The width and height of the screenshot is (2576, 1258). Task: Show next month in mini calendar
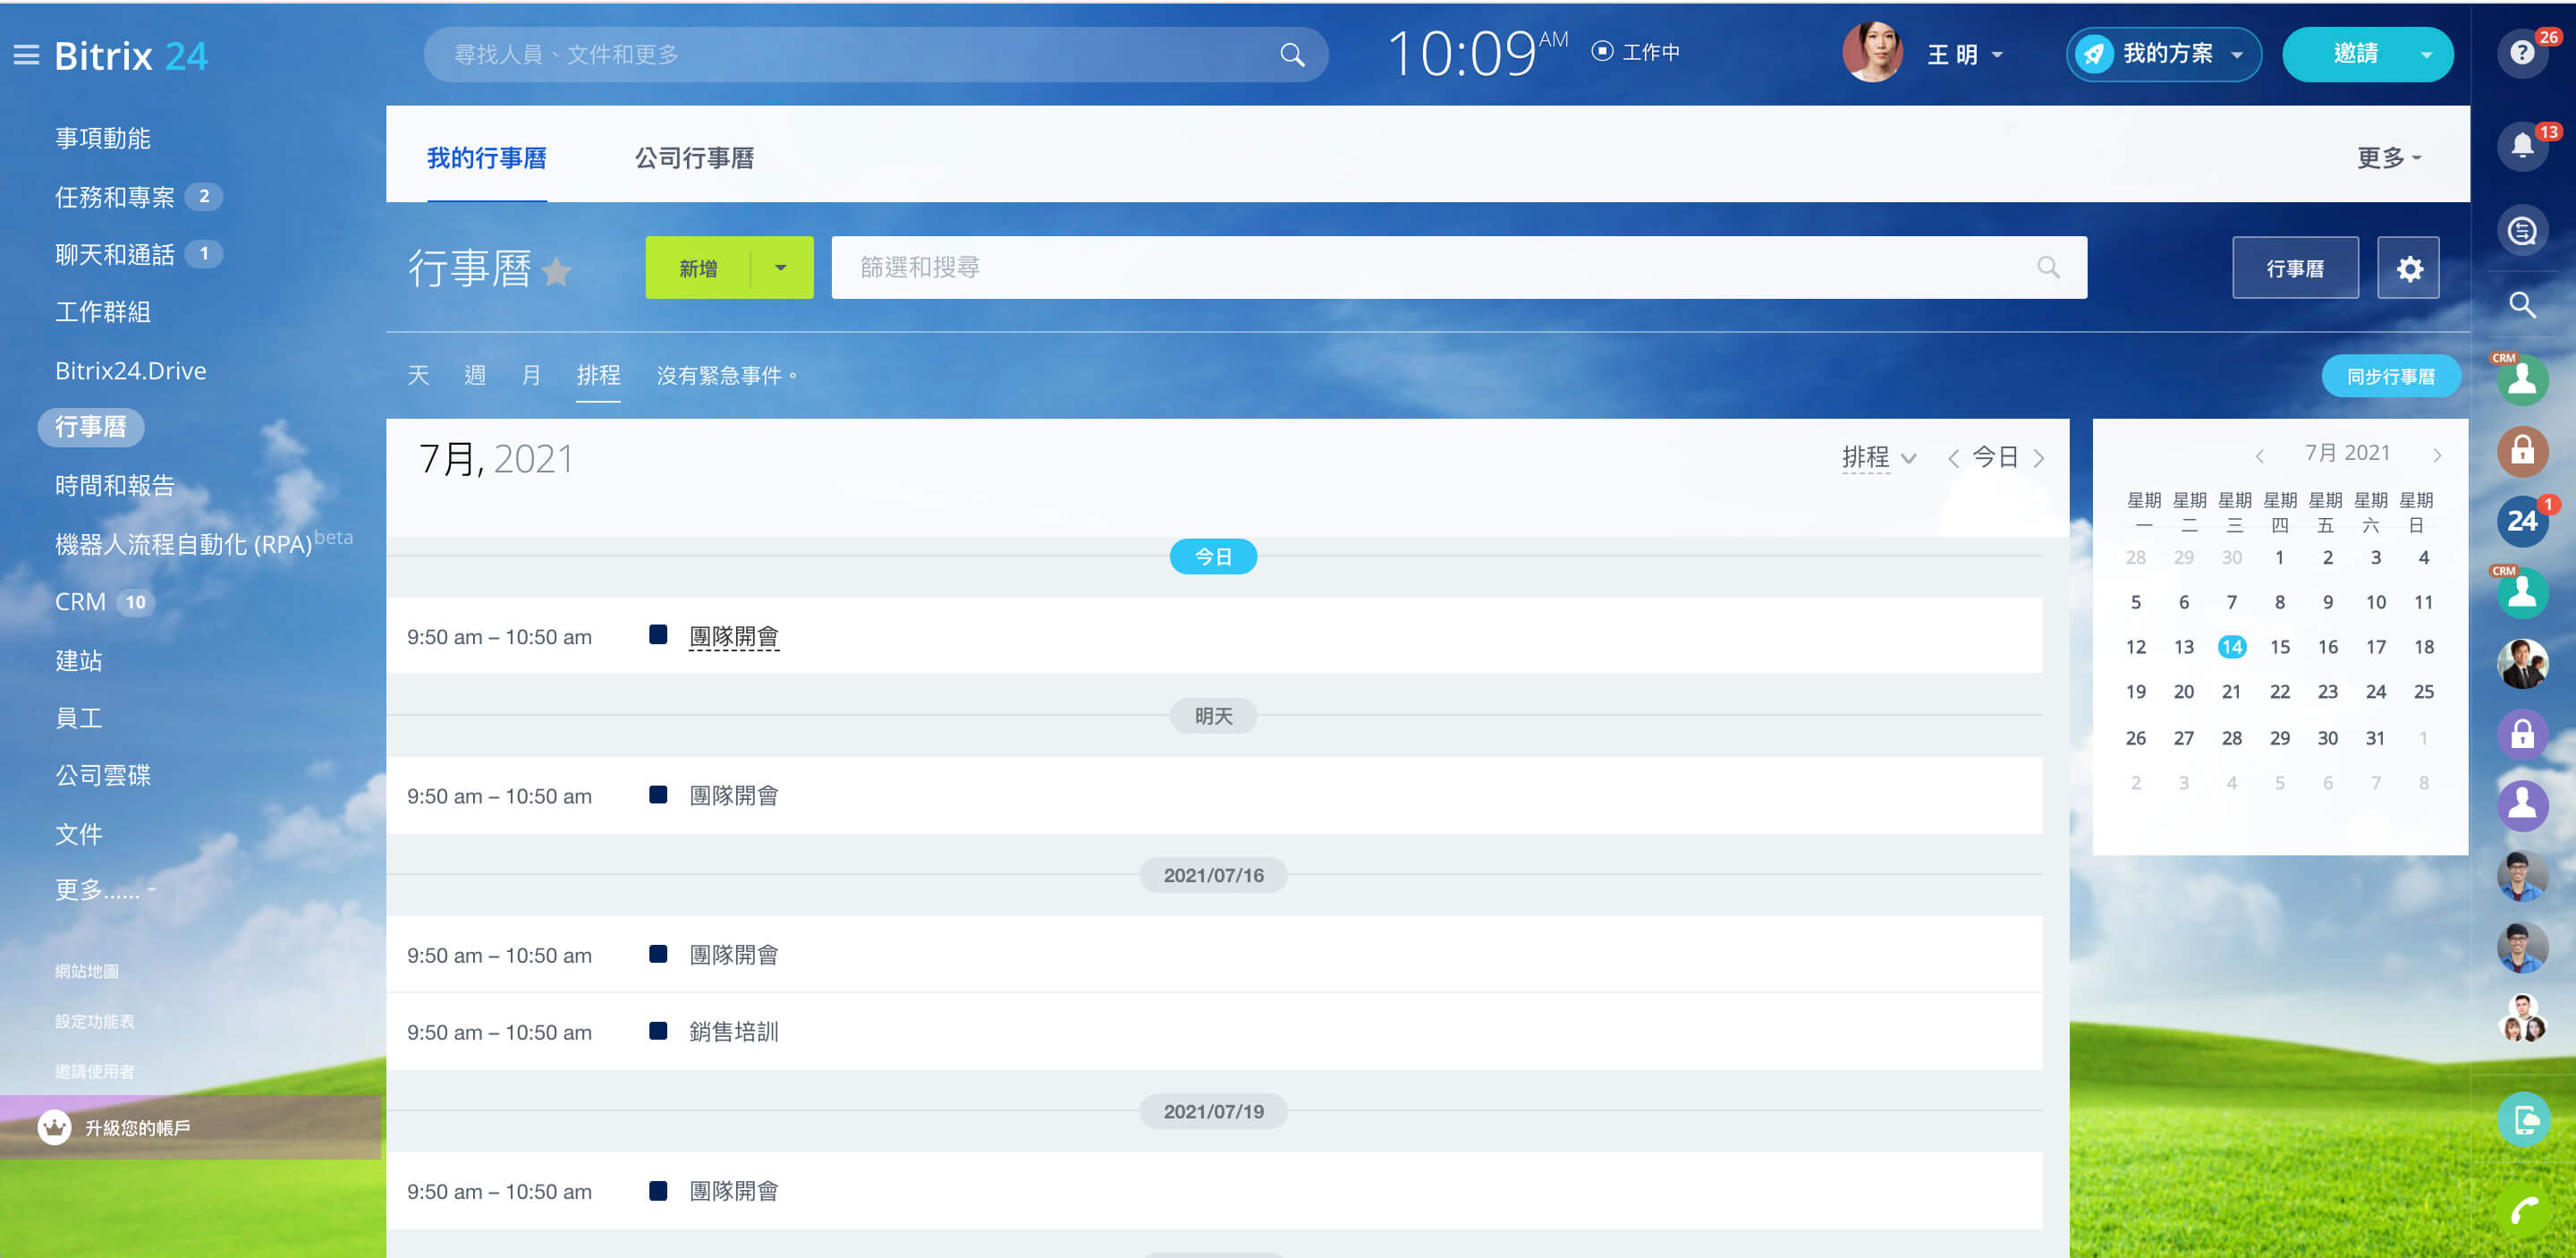[x=2437, y=455]
